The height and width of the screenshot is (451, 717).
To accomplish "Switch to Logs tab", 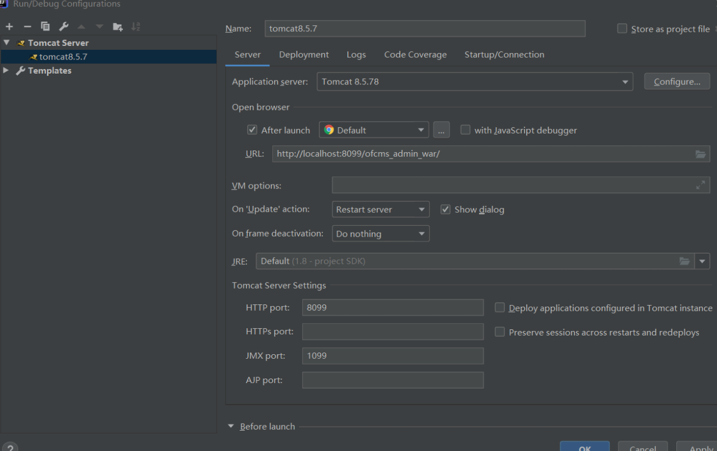I will pos(356,55).
